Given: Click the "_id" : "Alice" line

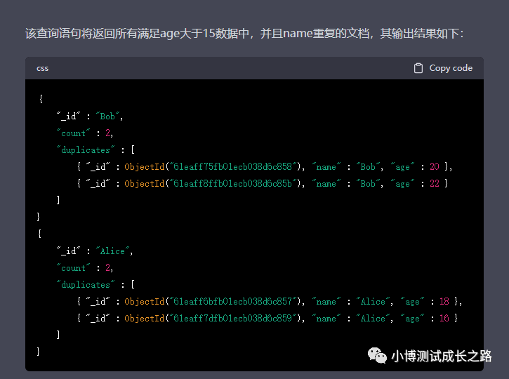Looking at the screenshot, I should click(95, 251).
